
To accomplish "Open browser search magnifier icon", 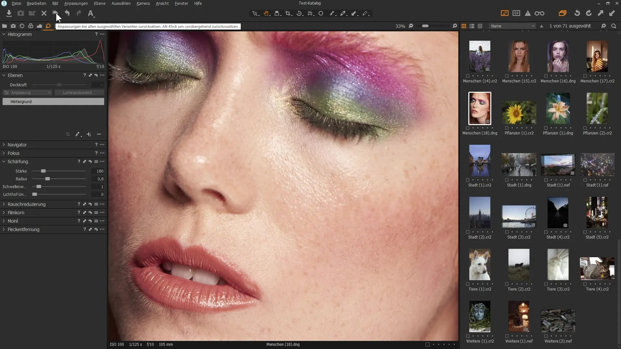I will tap(614, 26).
